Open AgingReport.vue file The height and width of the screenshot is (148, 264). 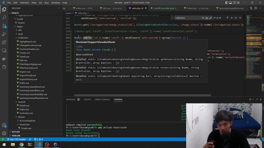[x=28, y=42]
